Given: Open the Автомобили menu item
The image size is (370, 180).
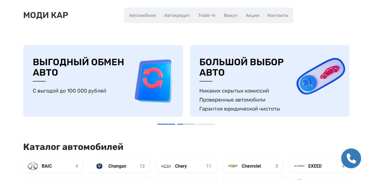Looking at the screenshot, I should tap(143, 15).
